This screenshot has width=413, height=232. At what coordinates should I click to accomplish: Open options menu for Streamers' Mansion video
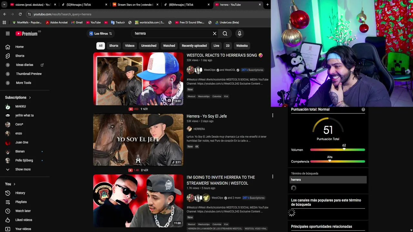(x=273, y=177)
